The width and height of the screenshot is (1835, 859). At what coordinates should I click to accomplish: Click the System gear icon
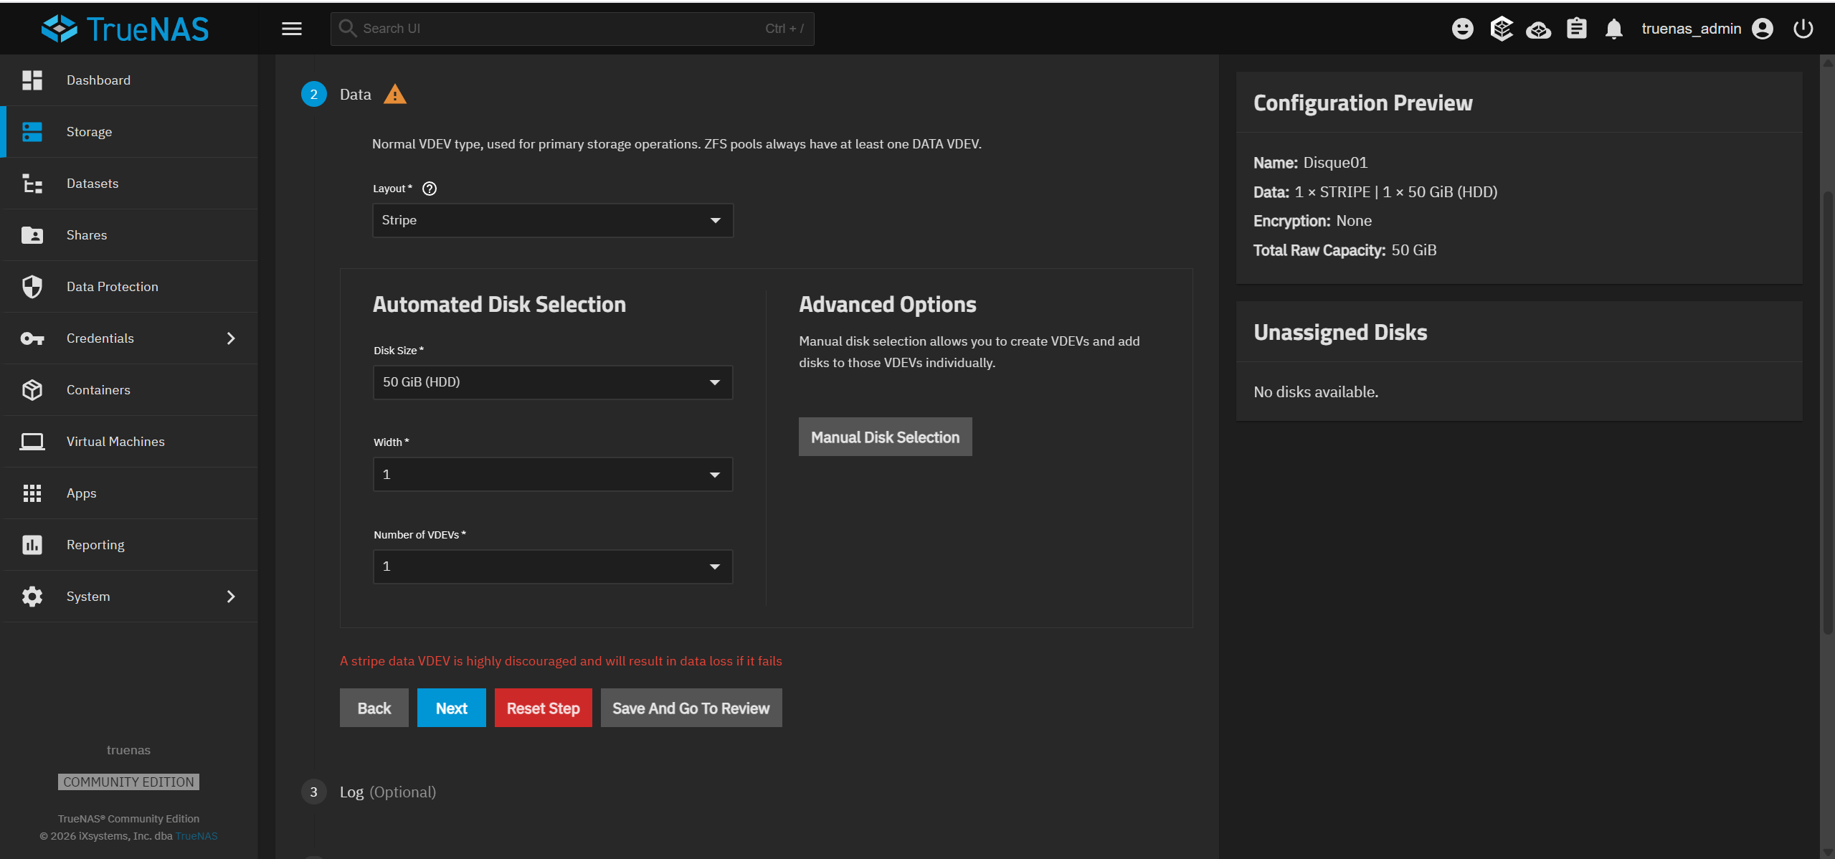click(32, 597)
